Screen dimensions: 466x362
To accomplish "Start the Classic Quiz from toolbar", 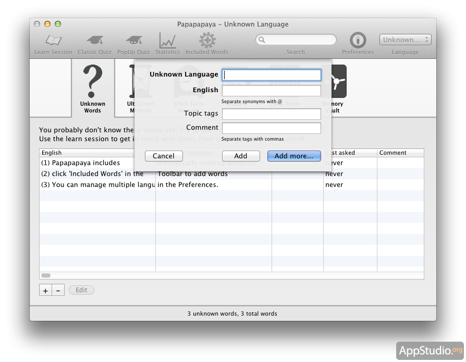I will pos(94,41).
